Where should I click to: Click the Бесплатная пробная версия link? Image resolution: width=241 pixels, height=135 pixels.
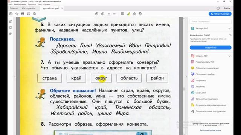click(x=210, y=130)
